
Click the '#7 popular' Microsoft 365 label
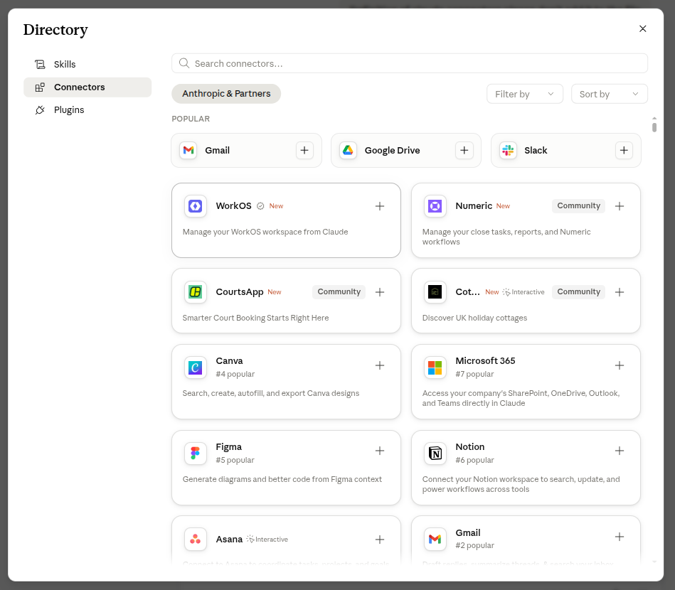(474, 374)
